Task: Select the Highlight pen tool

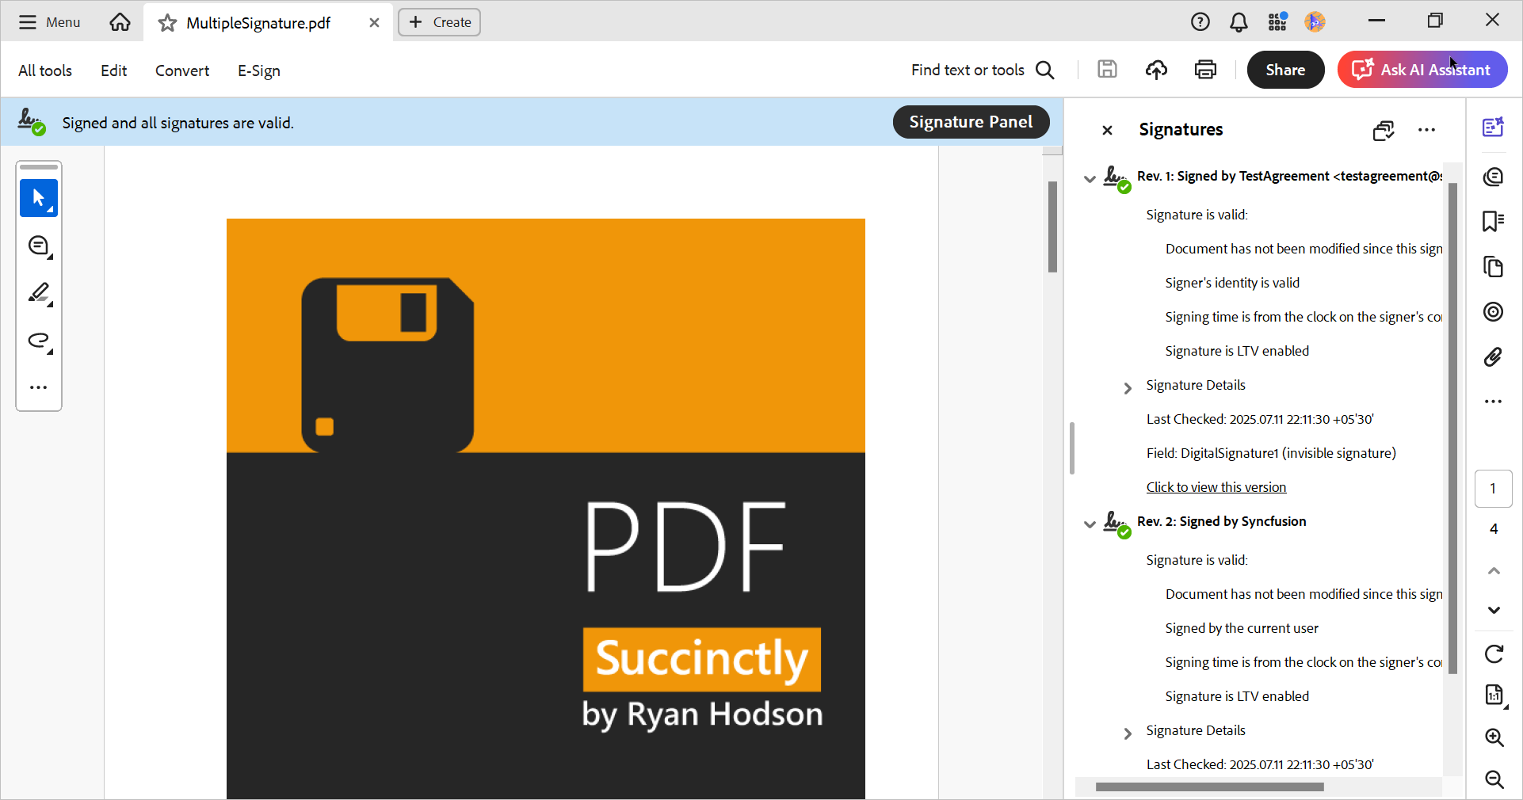Action: pyautogui.click(x=38, y=294)
